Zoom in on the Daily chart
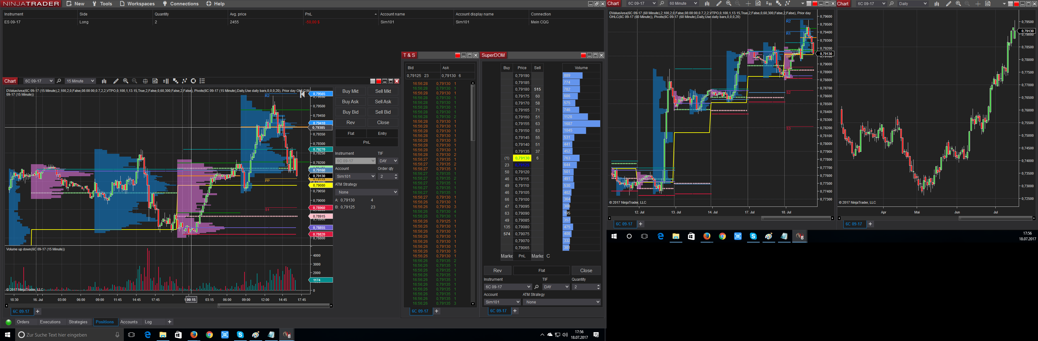This screenshot has width=1038, height=341. [x=958, y=3]
